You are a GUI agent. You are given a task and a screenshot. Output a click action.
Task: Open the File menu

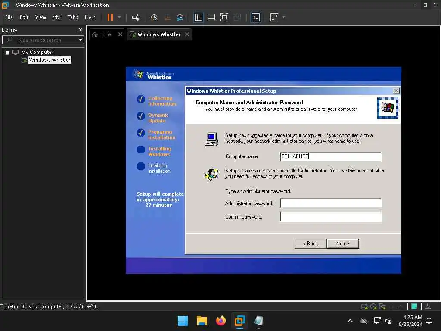click(x=9, y=17)
